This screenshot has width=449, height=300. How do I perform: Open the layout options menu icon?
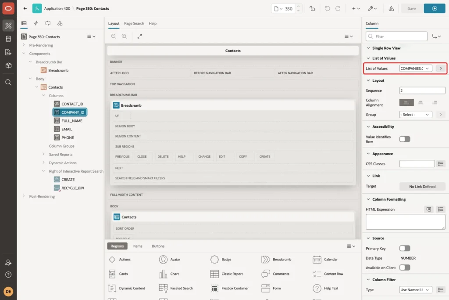(349, 36)
